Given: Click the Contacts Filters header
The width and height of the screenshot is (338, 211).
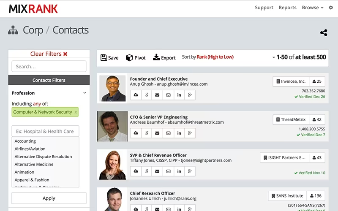Looking at the screenshot, I should click(x=49, y=80).
